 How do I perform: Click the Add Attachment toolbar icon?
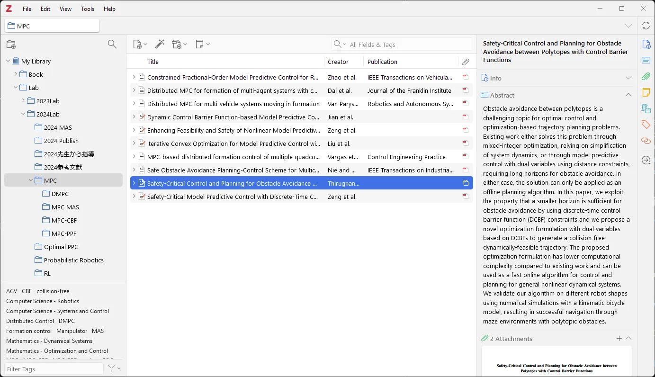pyautogui.click(x=177, y=44)
